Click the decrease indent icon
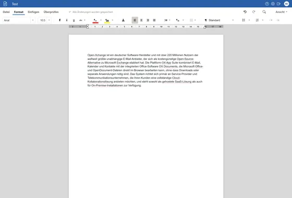Image resolution: width=292 pixels, height=198 pixels. tap(271, 20)
